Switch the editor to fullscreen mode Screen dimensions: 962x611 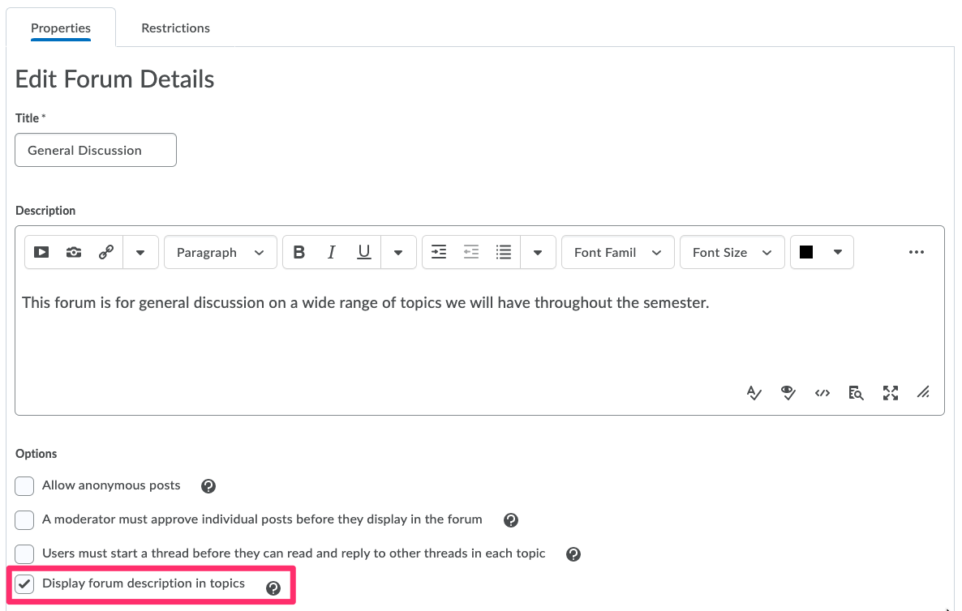point(891,393)
